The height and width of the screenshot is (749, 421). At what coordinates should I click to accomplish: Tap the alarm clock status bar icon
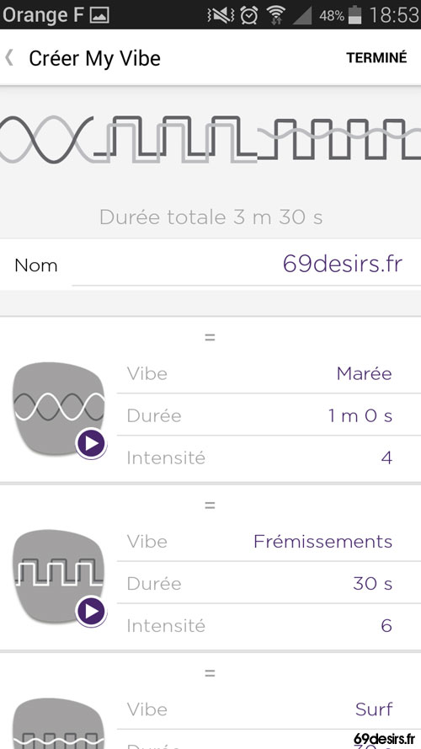point(248,15)
